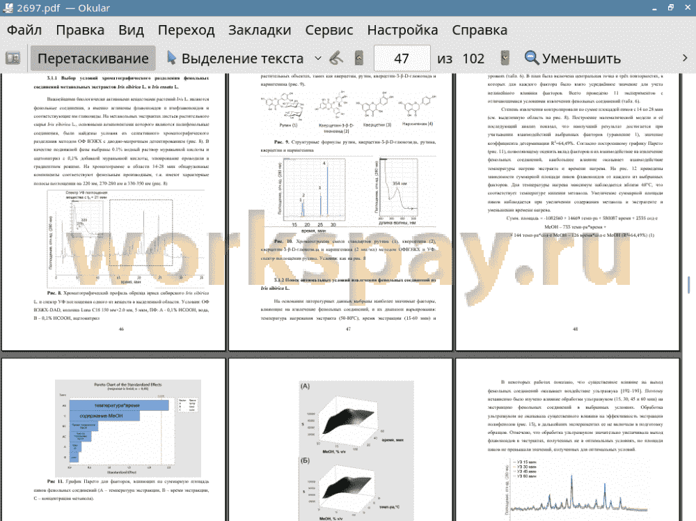Open the Закладки menu

pyautogui.click(x=260, y=30)
